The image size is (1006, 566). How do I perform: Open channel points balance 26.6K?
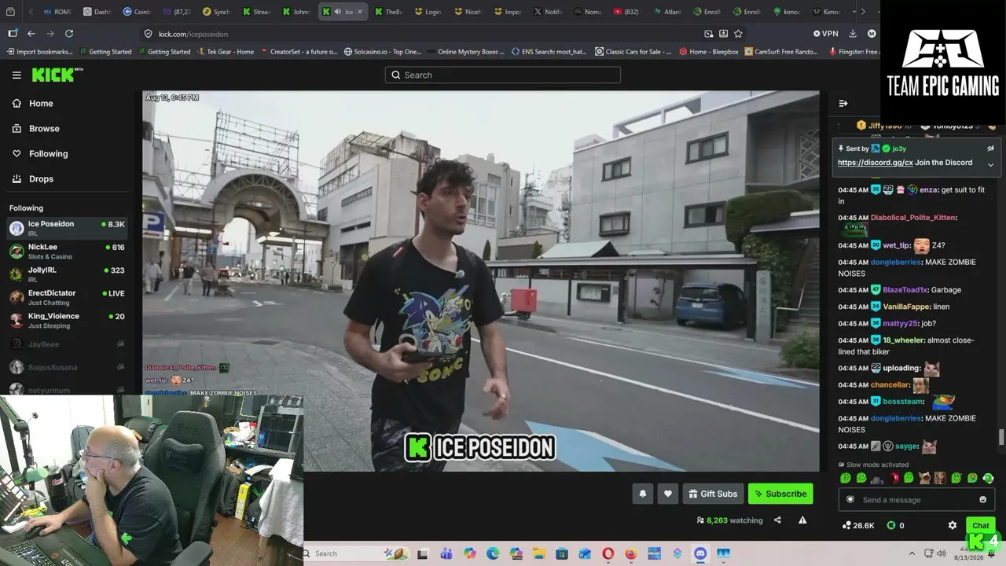tap(857, 525)
